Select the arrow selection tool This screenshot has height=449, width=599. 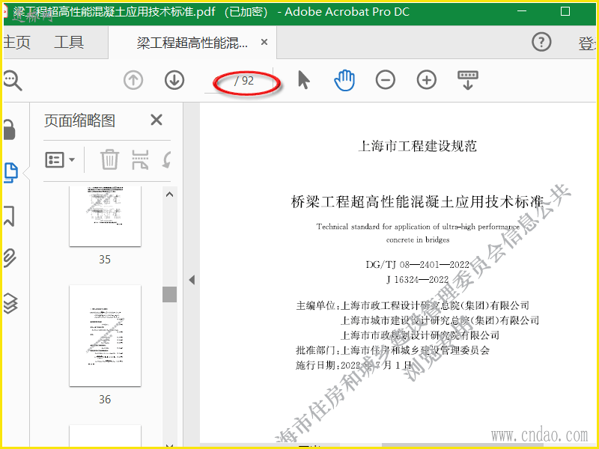(304, 80)
